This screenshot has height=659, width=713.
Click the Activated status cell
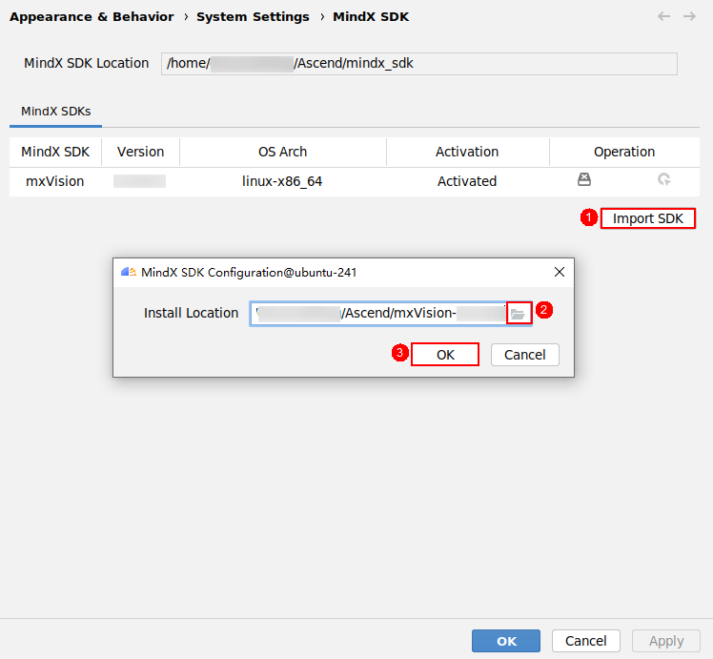467,181
